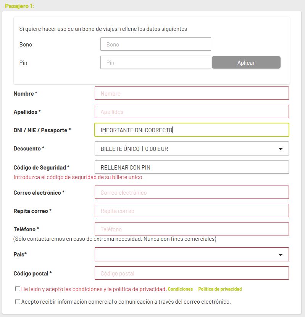The width and height of the screenshot is (305, 317).
Task: Click the Código postal field
Action: 191,273
